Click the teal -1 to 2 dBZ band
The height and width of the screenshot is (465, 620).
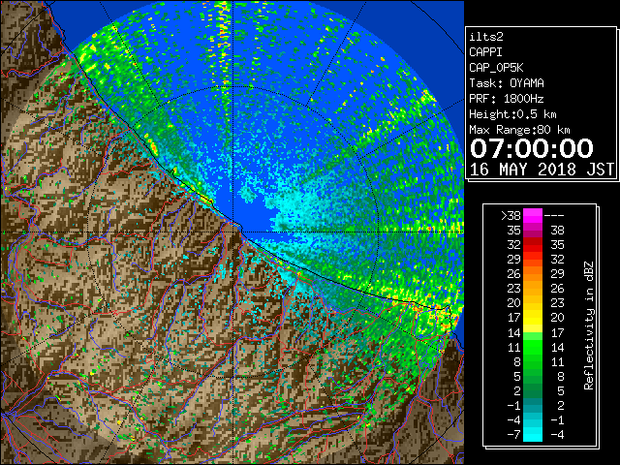click(x=533, y=405)
